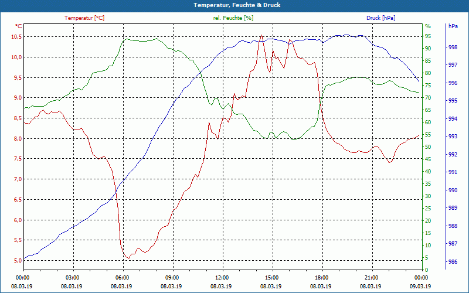Select the blue legend "Druck [hPa]"

point(380,18)
